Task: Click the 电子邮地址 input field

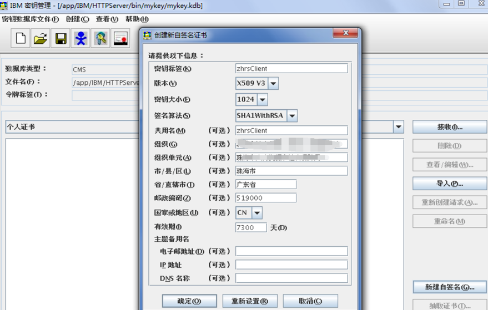Action: [x=291, y=251]
